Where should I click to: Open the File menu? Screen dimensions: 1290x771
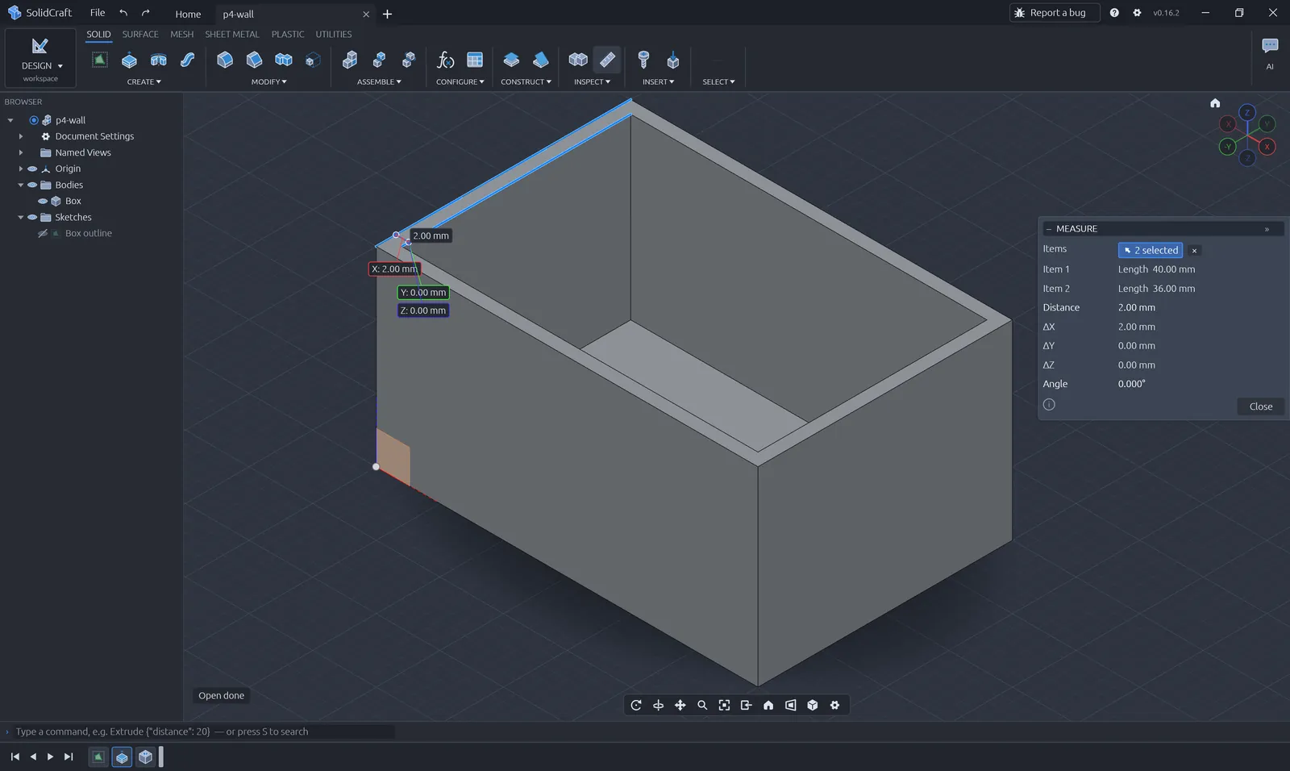click(x=98, y=13)
